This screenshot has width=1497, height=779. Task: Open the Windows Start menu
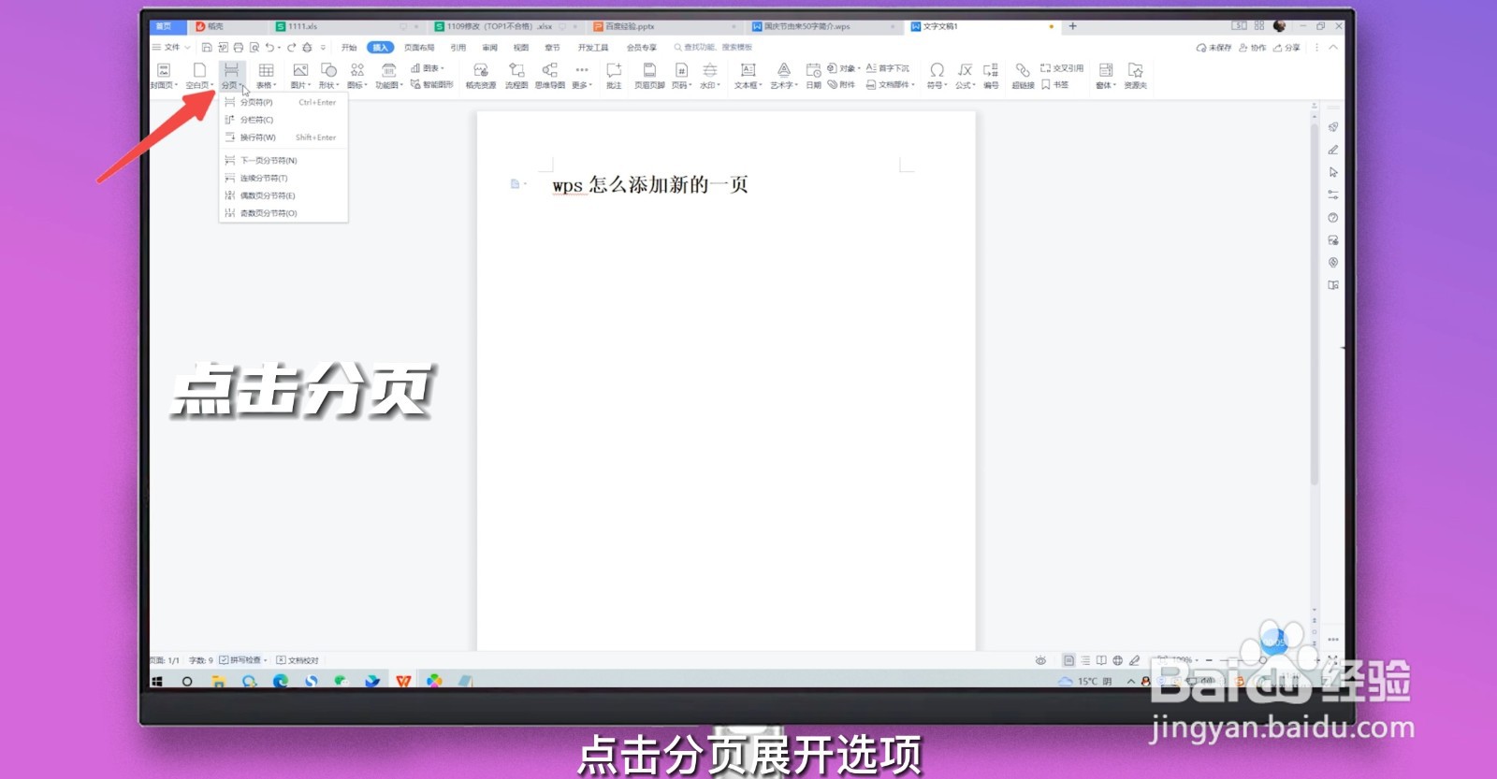tap(157, 681)
